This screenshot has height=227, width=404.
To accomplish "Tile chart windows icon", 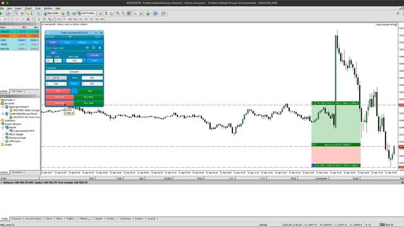I will (x=129, y=13).
